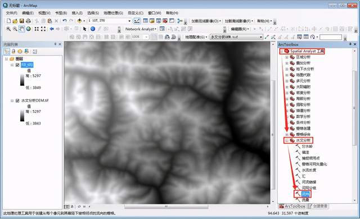The height and width of the screenshot is (219, 360).
Task: Select the Pan hand tool
Action: click(x=21, y=29)
